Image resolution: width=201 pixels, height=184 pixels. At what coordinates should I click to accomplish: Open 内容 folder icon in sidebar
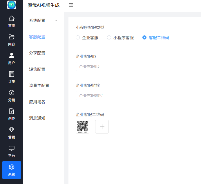coord(12,37)
